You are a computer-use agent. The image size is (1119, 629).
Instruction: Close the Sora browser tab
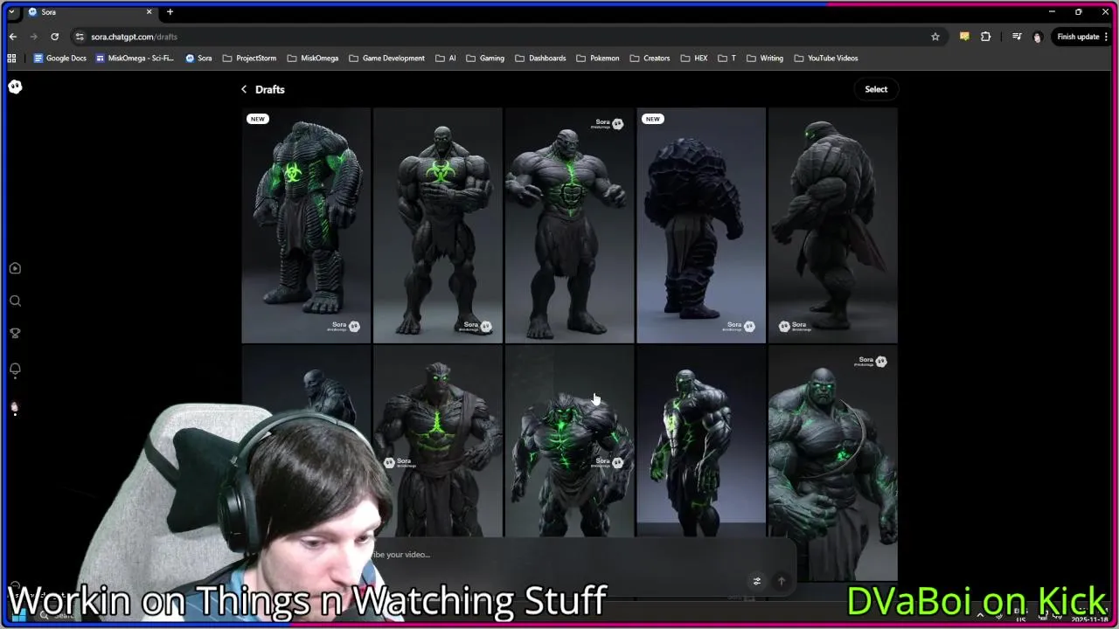click(149, 12)
